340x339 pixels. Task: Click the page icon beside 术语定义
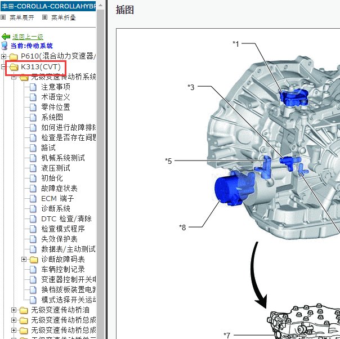(33, 97)
